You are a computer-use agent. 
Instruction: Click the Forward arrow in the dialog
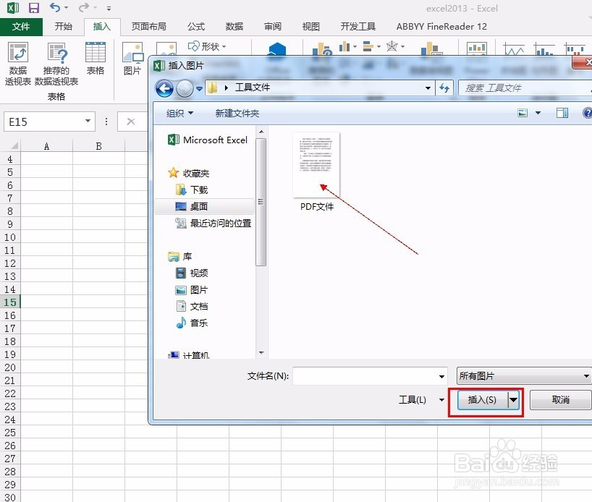185,89
